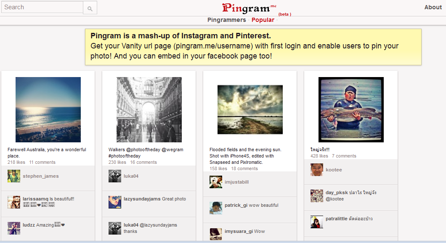Click 'Walkers @photooftheday' caption text
The image size is (446, 243).
click(x=146, y=153)
